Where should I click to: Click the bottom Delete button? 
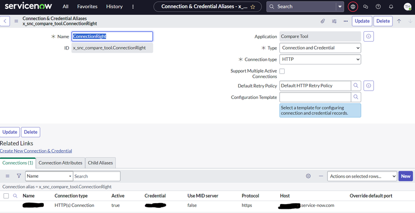coord(31,132)
